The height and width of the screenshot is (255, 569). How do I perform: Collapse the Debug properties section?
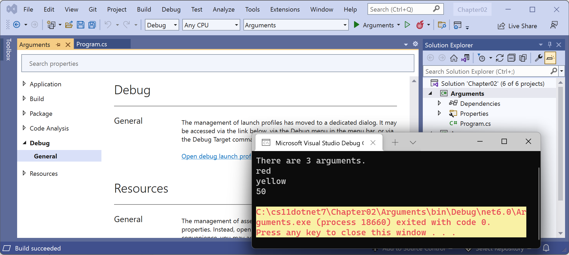[x=24, y=143]
